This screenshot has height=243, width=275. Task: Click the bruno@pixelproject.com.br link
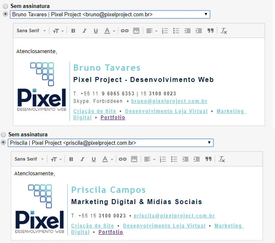169,101
